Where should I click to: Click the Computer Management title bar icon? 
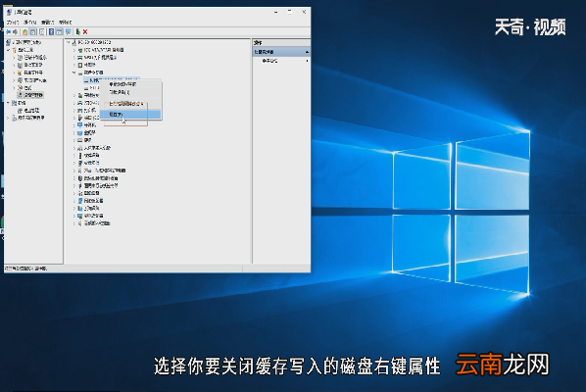pos(10,13)
